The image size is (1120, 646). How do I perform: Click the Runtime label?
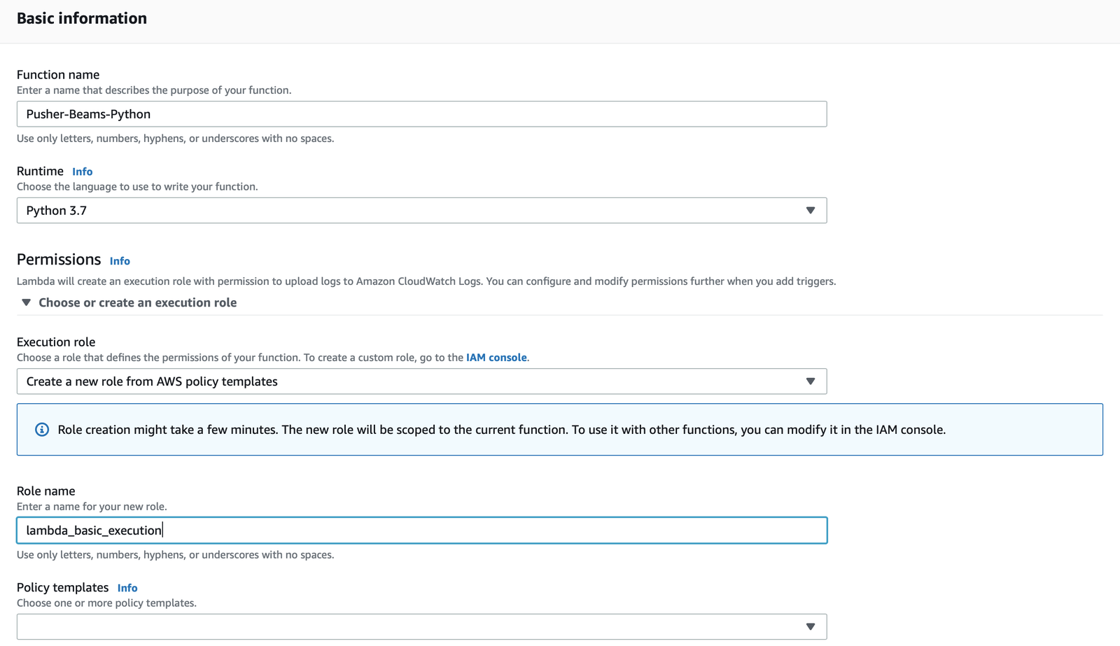coord(40,171)
